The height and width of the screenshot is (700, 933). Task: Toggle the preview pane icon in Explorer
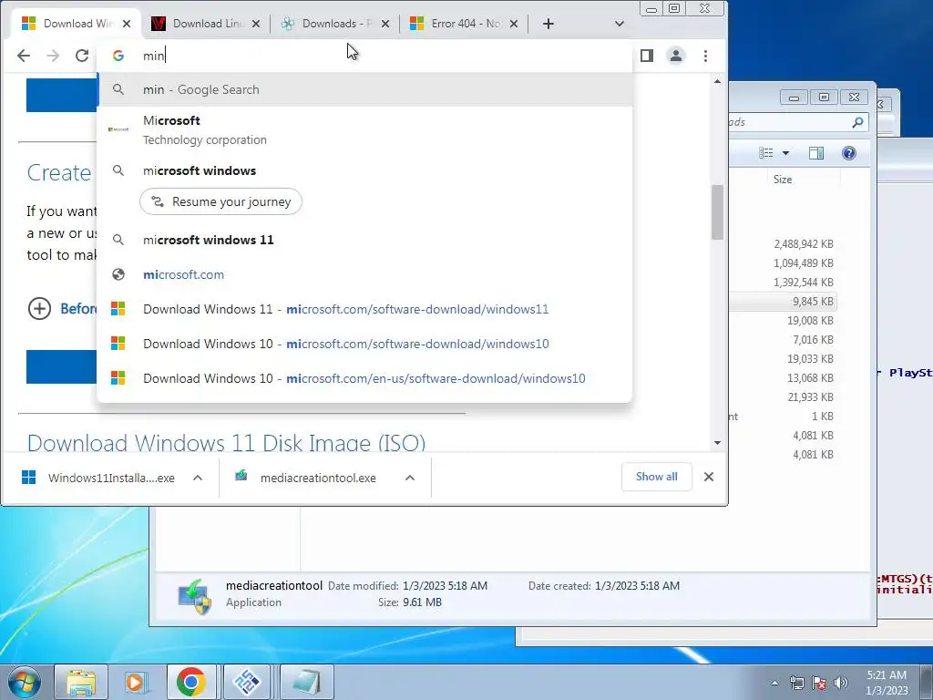[816, 153]
